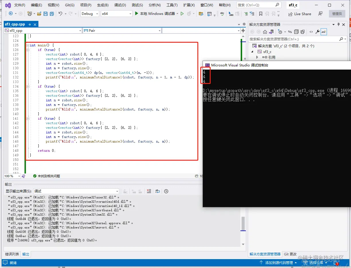Collapse the sf3_c project node
The image size is (351, 268).
tap(252, 52)
